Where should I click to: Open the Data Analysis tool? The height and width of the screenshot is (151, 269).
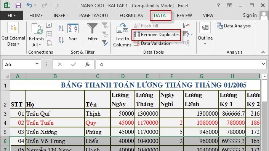click(234, 26)
